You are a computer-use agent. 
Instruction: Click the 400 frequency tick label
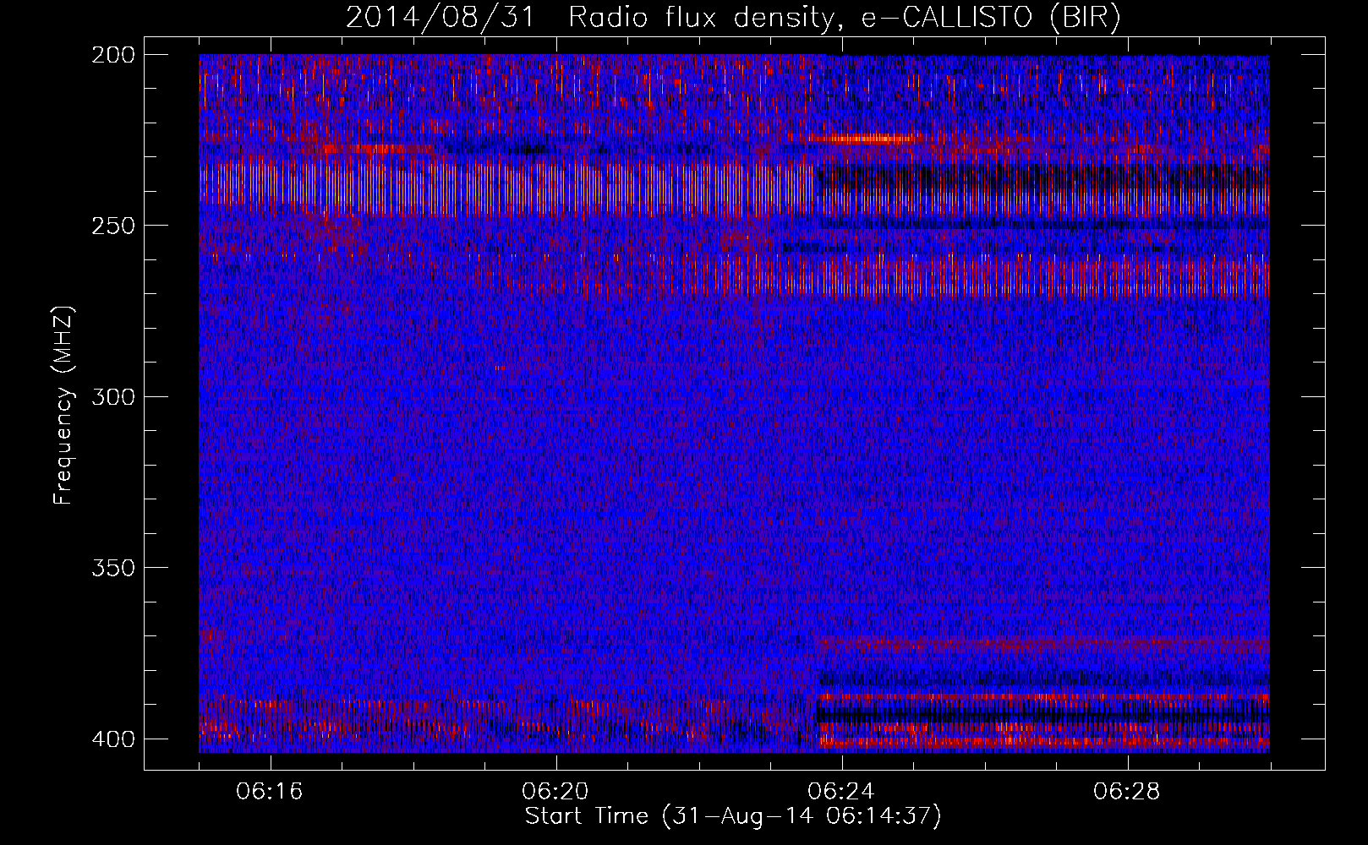point(112,739)
